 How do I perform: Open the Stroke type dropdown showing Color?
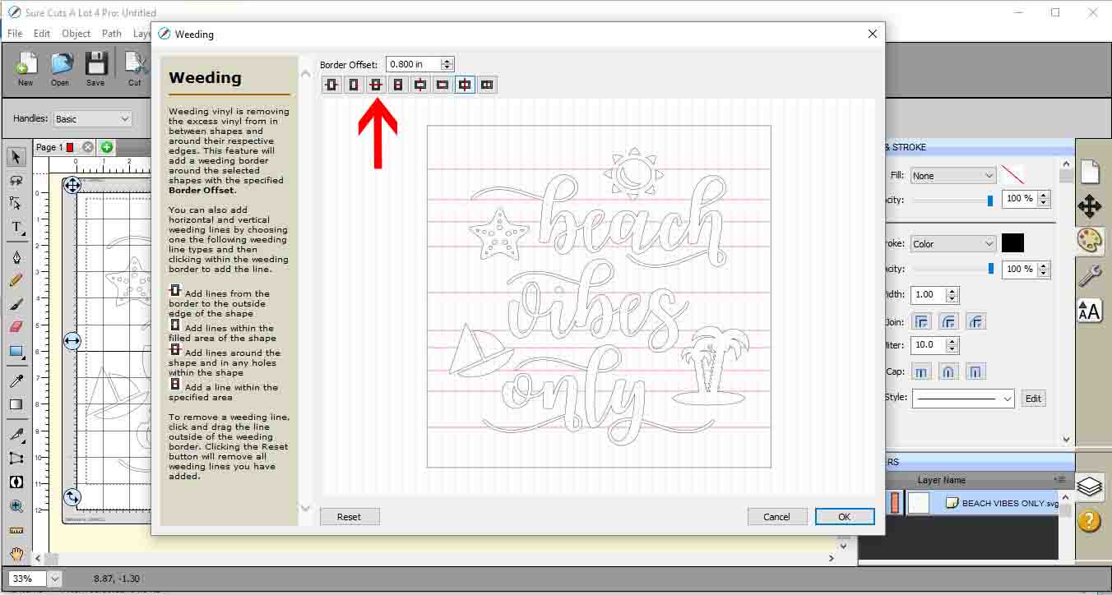pos(953,244)
